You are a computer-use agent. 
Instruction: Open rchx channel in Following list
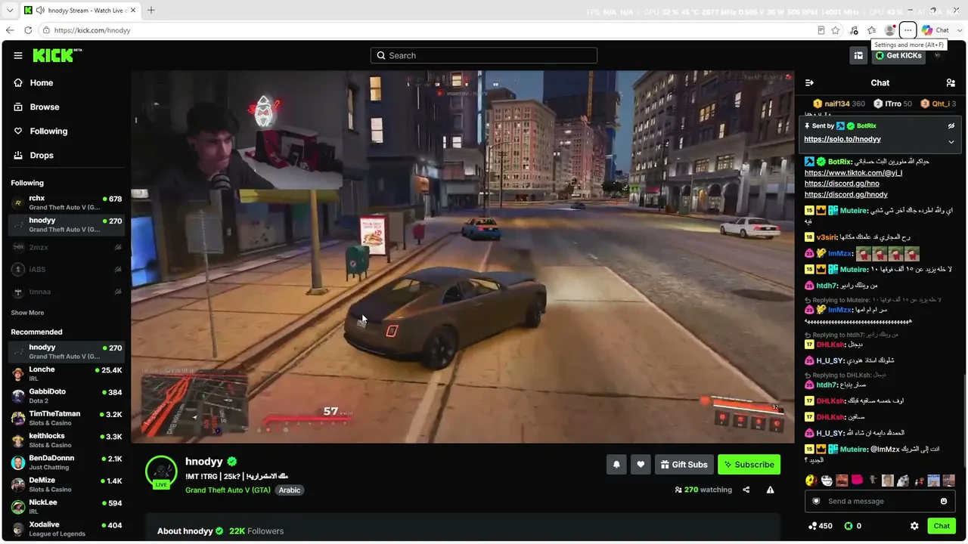pos(67,202)
